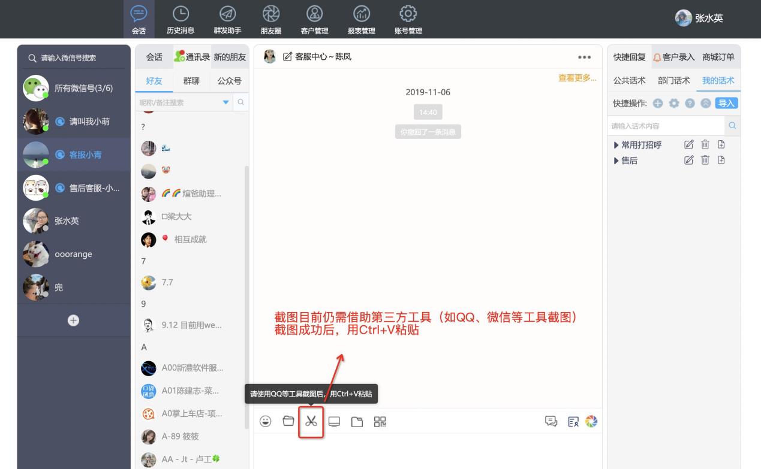Edit the 售后 script group
The height and width of the screenshot is (469, 761).
click(689, 160)
